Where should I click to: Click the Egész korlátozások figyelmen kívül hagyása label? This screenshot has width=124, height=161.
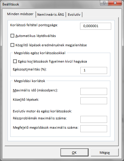tap(52, 61)
